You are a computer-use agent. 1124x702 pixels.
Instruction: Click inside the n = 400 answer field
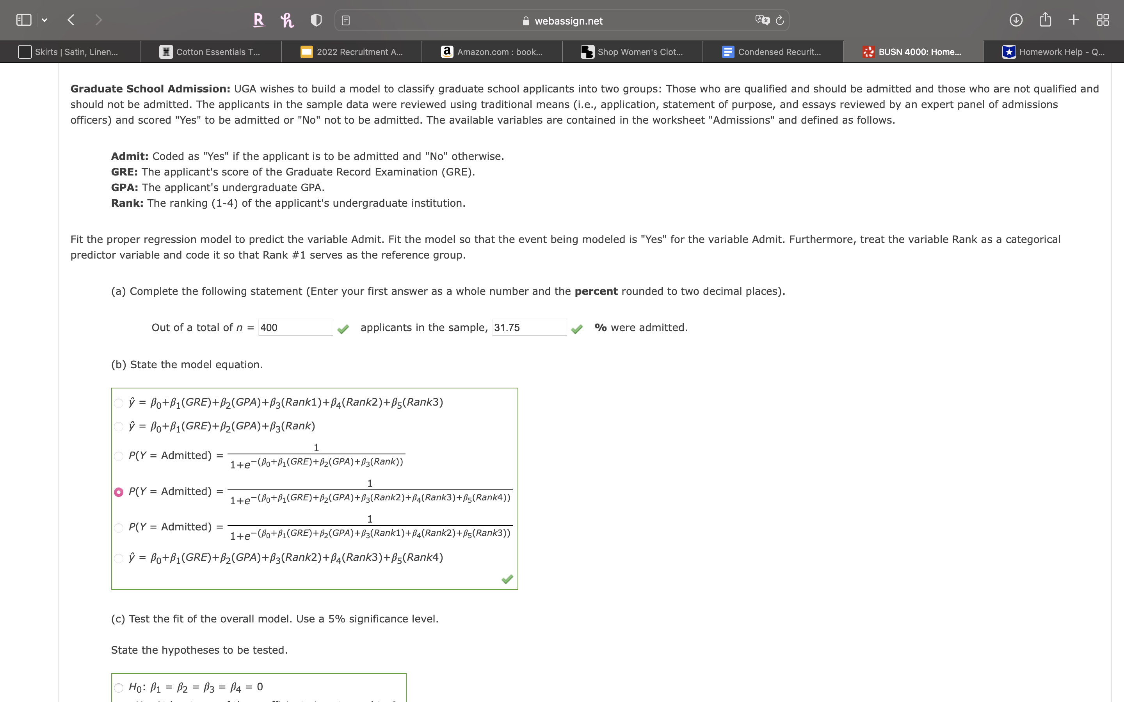point(295,327)
